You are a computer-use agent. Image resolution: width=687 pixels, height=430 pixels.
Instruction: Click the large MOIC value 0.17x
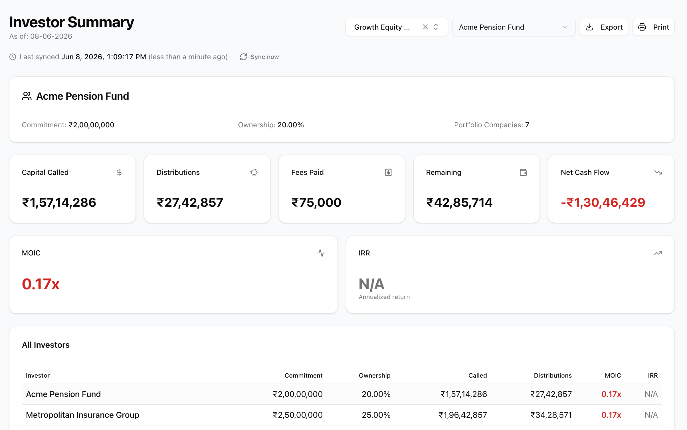tap(41, 284)
